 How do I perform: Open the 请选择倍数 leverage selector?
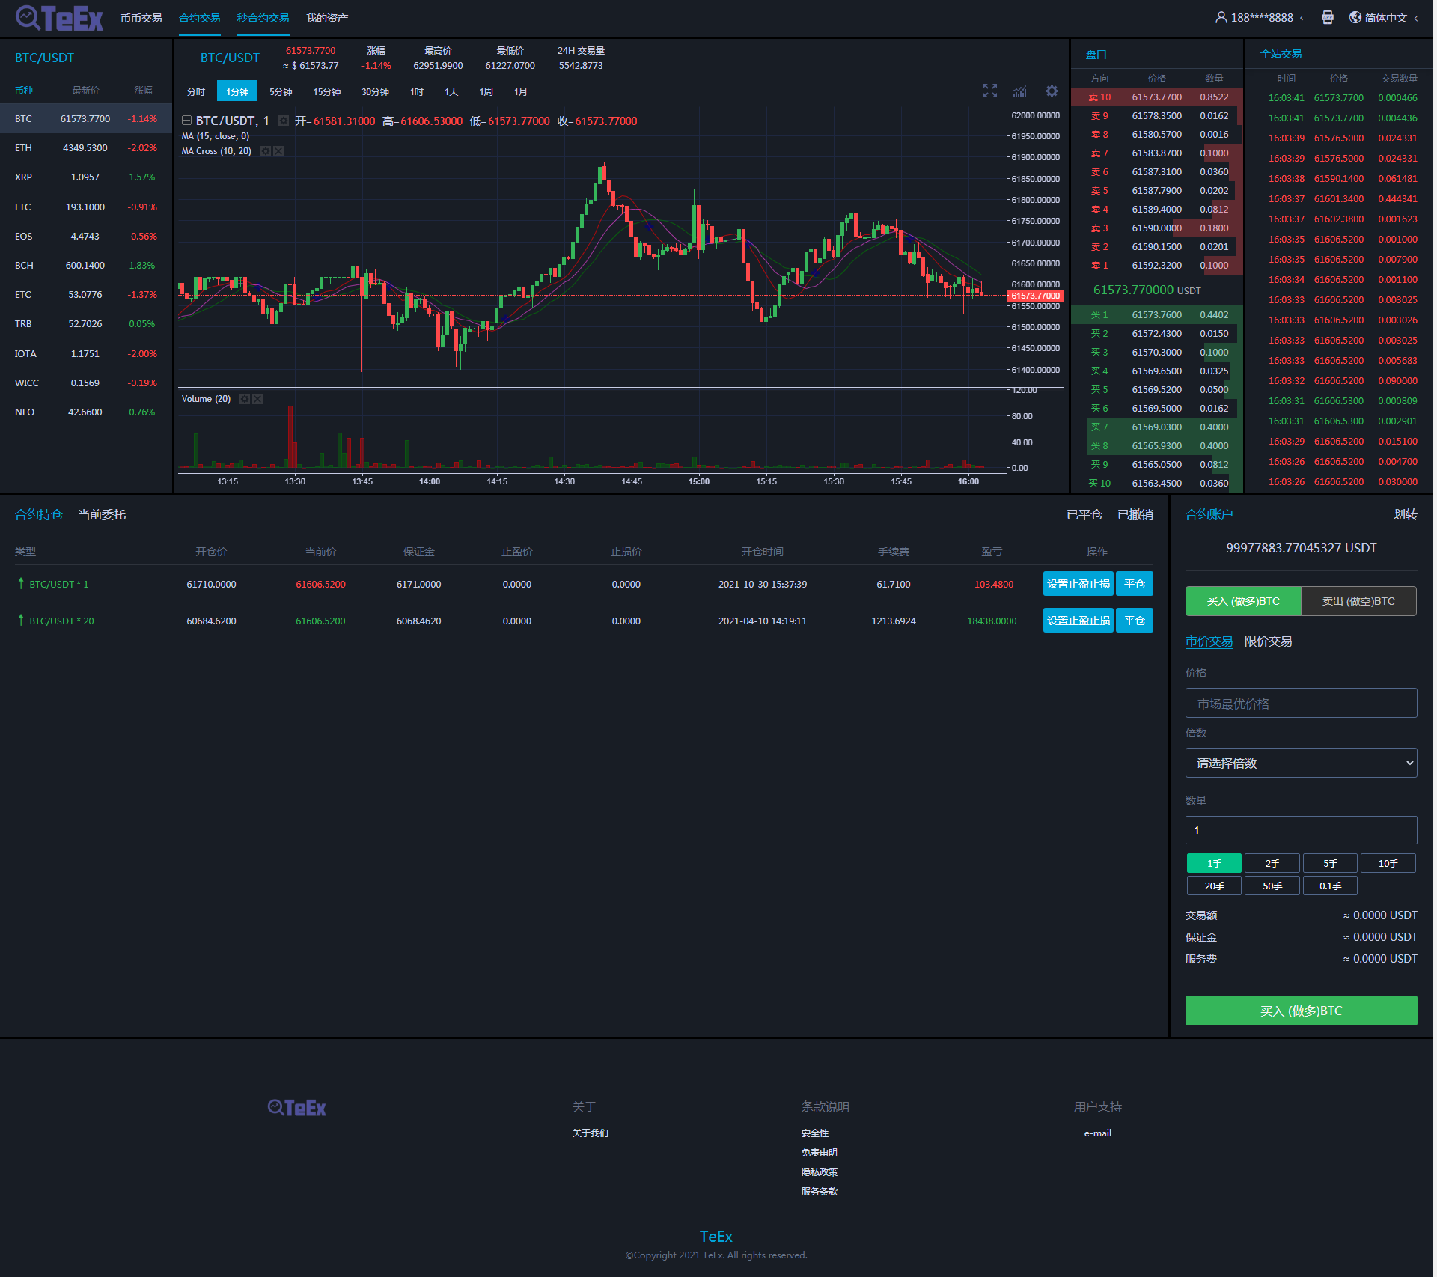pyautogui.click(x=1300, y=762)
